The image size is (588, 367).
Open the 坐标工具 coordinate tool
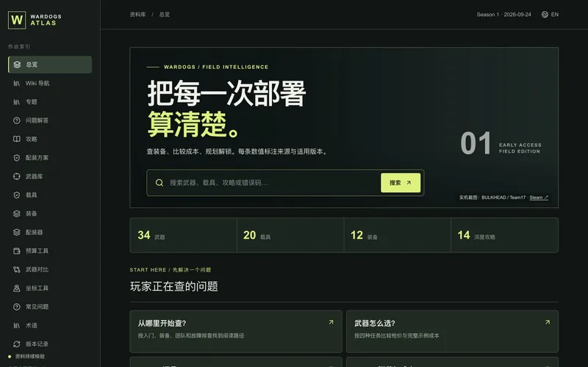tap(50, 288)
